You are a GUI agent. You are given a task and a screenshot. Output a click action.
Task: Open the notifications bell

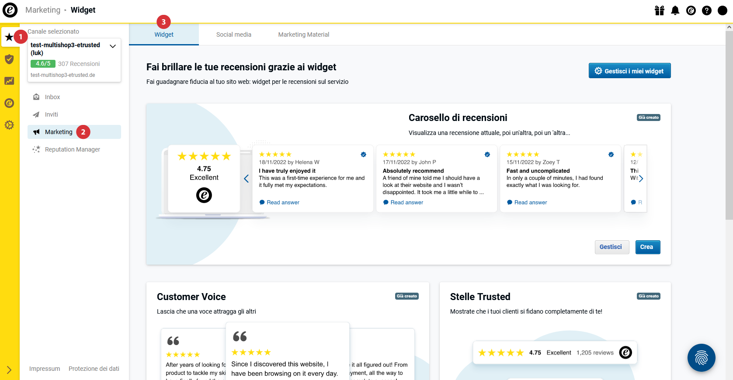tap(675, 10)
